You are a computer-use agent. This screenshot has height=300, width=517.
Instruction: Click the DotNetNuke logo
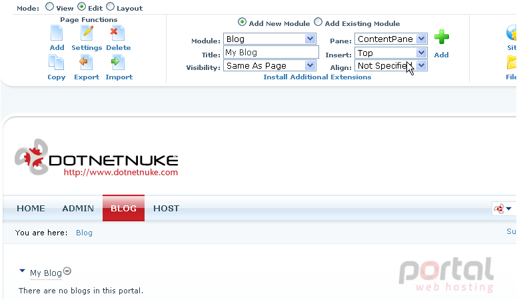(x=97, y=157)
